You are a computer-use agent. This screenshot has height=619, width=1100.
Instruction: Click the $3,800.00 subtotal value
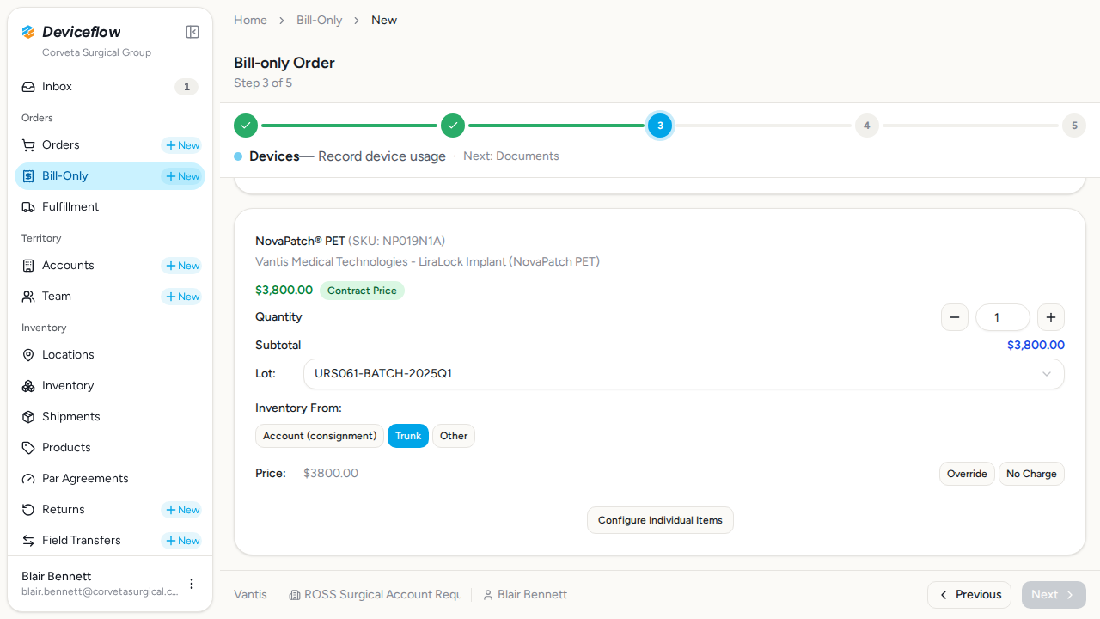tap(1036, 345)
